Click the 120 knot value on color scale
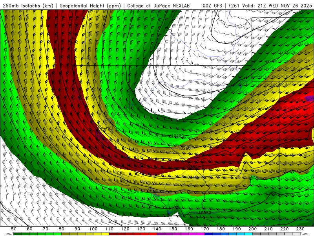Viewport: 314px width, 236px height. point(125,229)
